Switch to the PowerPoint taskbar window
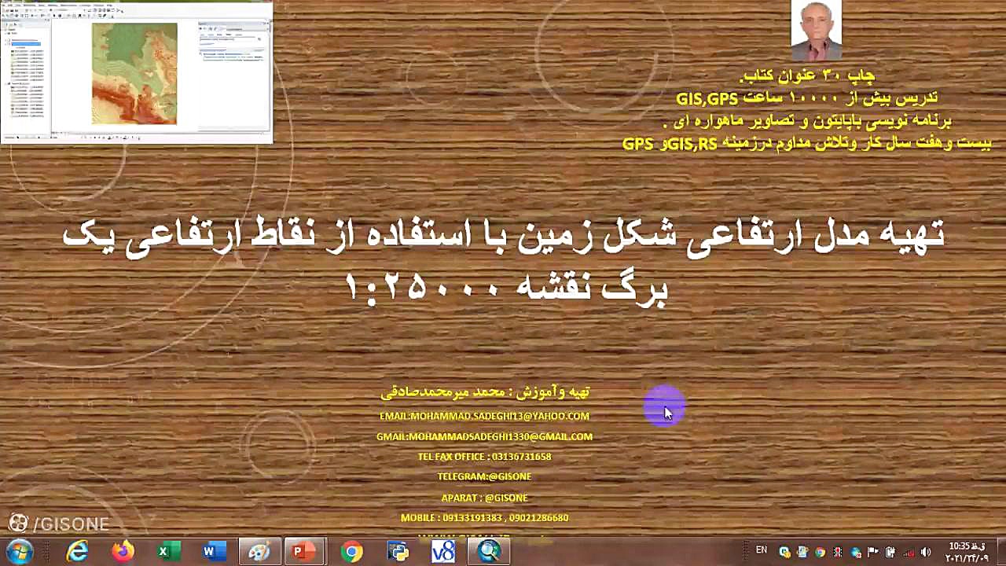1006x566 pixels. coord(304,552)
